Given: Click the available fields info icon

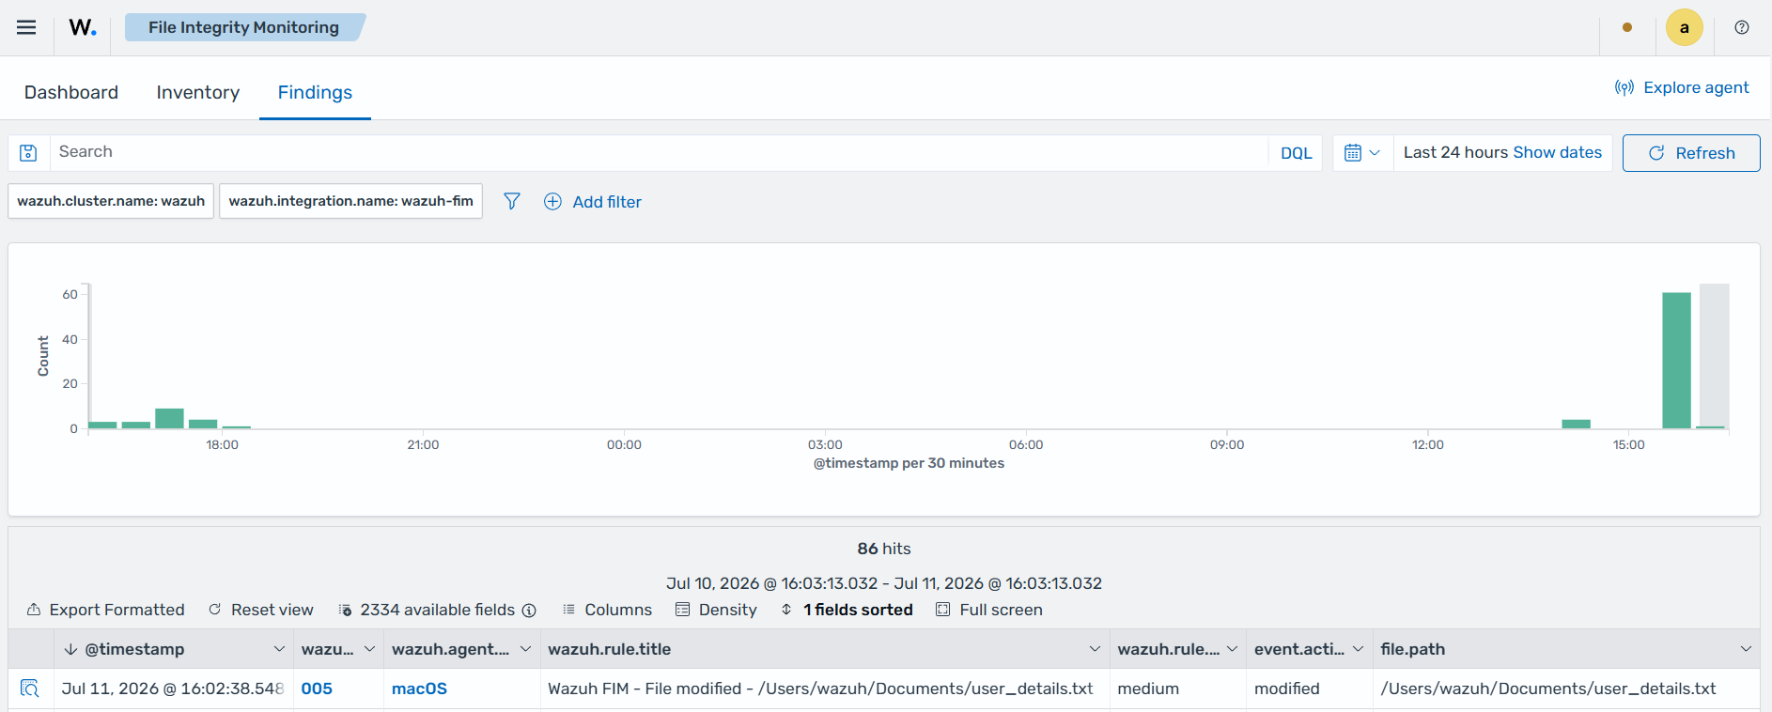Looking at the screenshot, I should coord(529,611).
